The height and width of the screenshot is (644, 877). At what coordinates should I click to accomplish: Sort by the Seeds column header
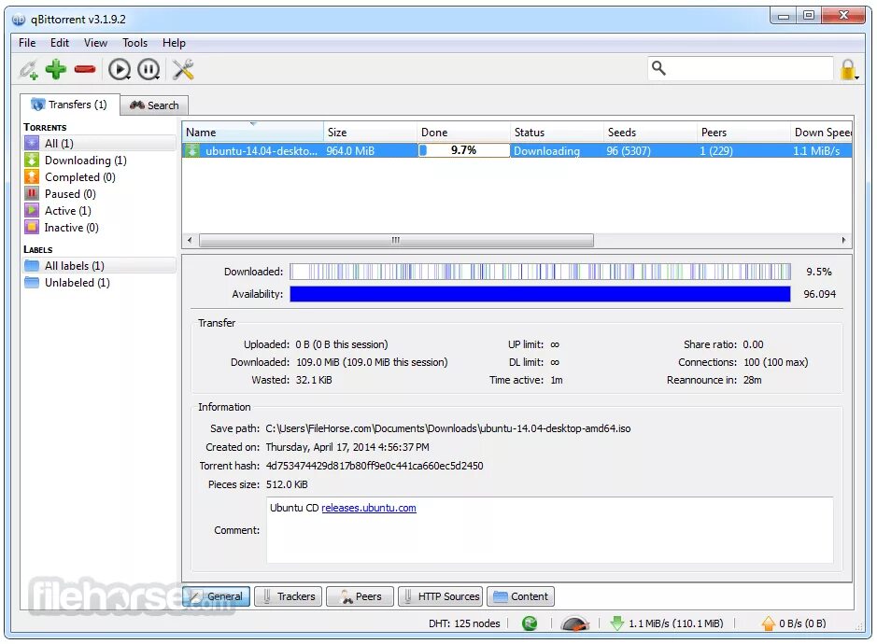(x=650, y=132)
